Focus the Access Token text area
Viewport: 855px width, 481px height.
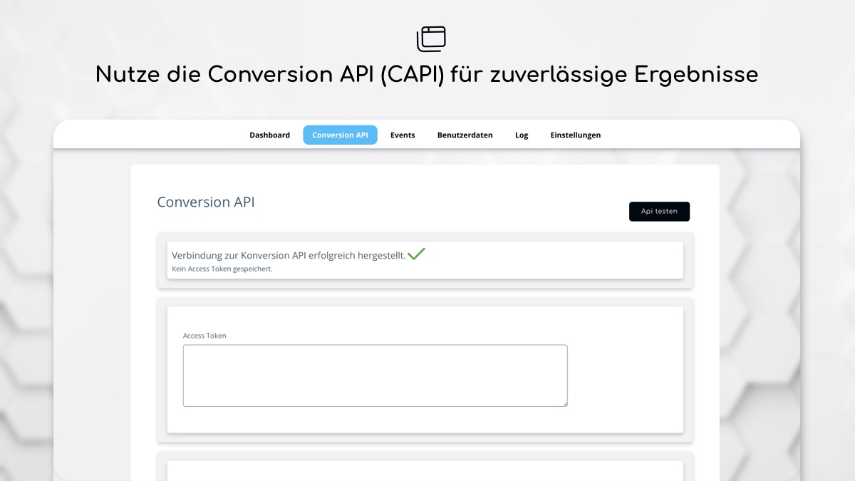pyautogui.click(x=375, y=376)
